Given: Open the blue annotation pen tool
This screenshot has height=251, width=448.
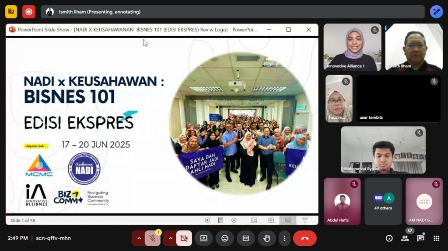Looking at the screenshot, I should [436, 12].
